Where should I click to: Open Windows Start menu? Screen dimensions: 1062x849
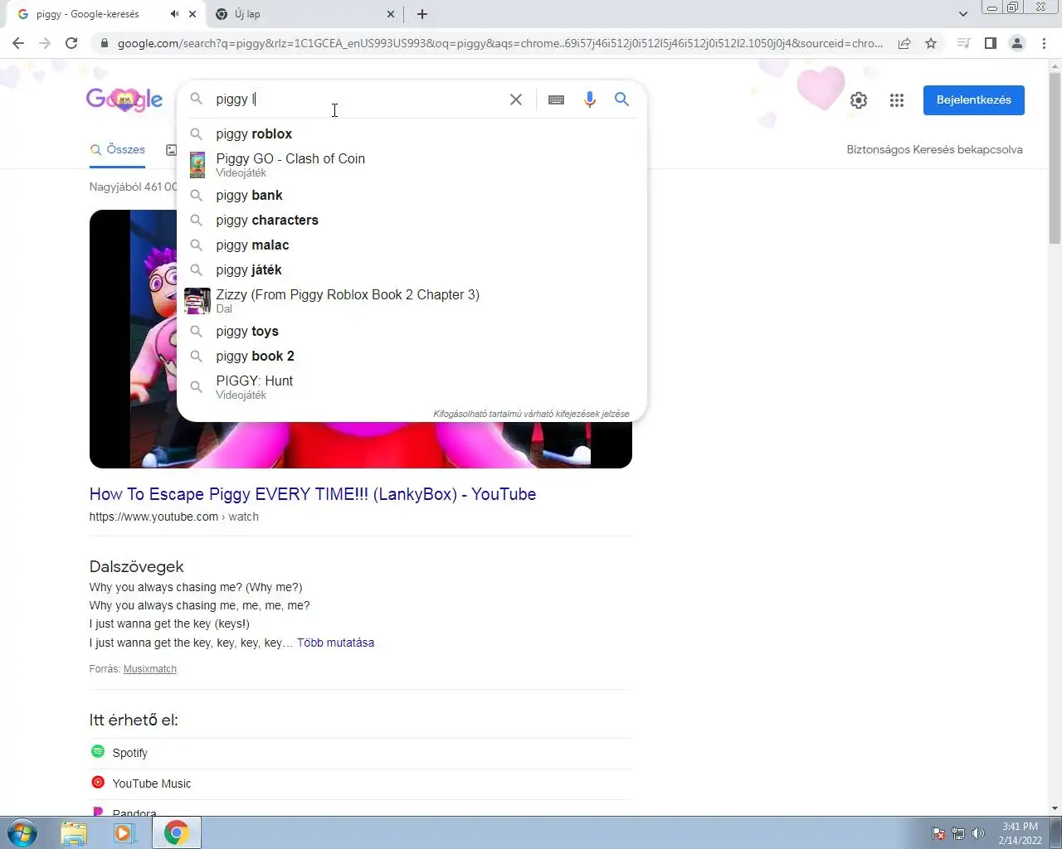pos(22,832)
